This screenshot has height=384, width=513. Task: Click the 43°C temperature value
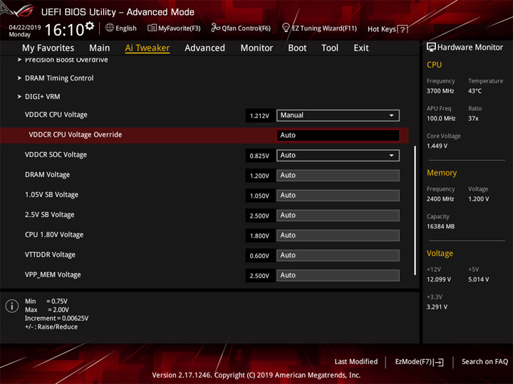pyautogui.click(x=475, y=91)
